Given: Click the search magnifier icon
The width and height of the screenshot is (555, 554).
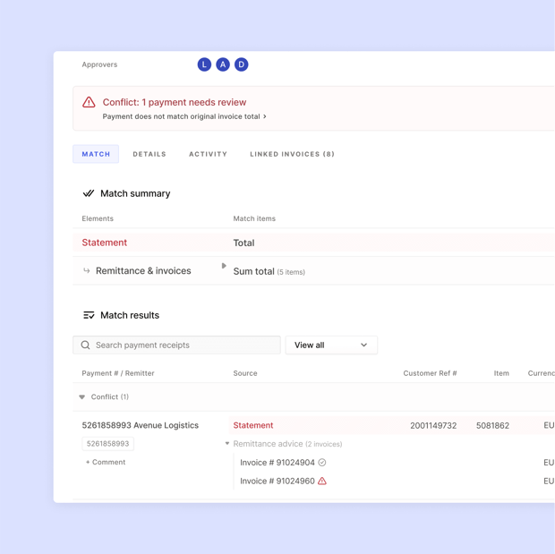Looking at the screenshot, I should [x=85, y=345].
